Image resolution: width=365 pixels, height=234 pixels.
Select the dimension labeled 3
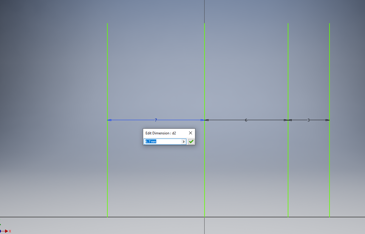click(309, 120)
